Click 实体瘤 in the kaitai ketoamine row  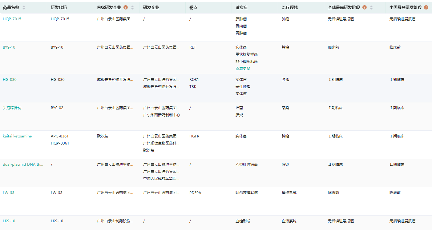click(241, 136)
